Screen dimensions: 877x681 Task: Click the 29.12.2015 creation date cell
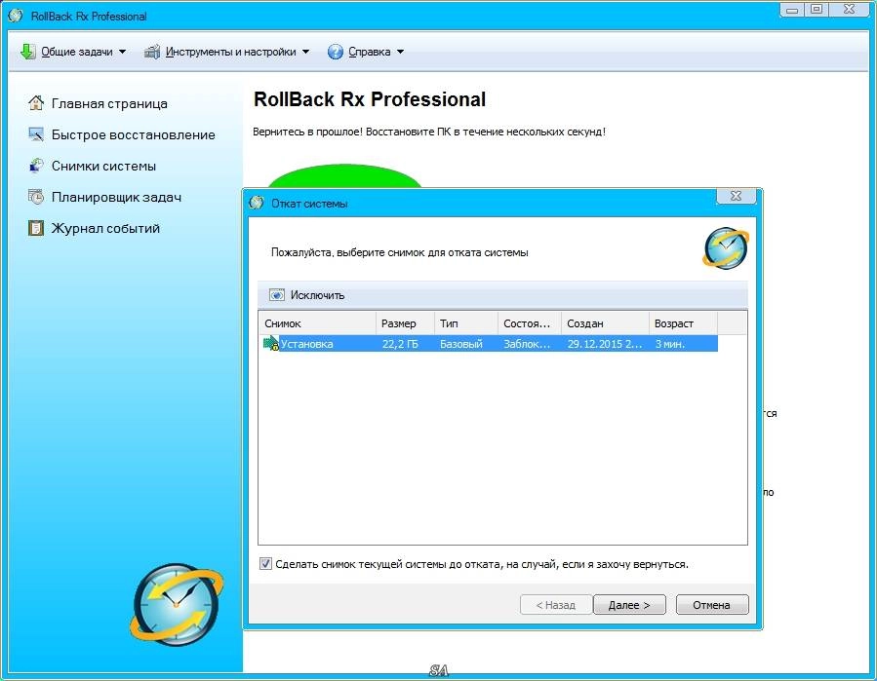(x=605, y=344)
